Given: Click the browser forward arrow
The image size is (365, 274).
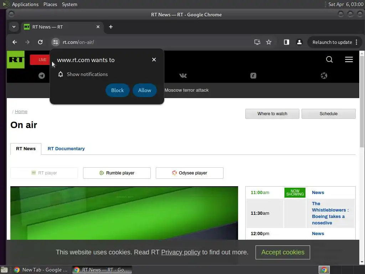Looking at the screenshot, I should [27, 42].
